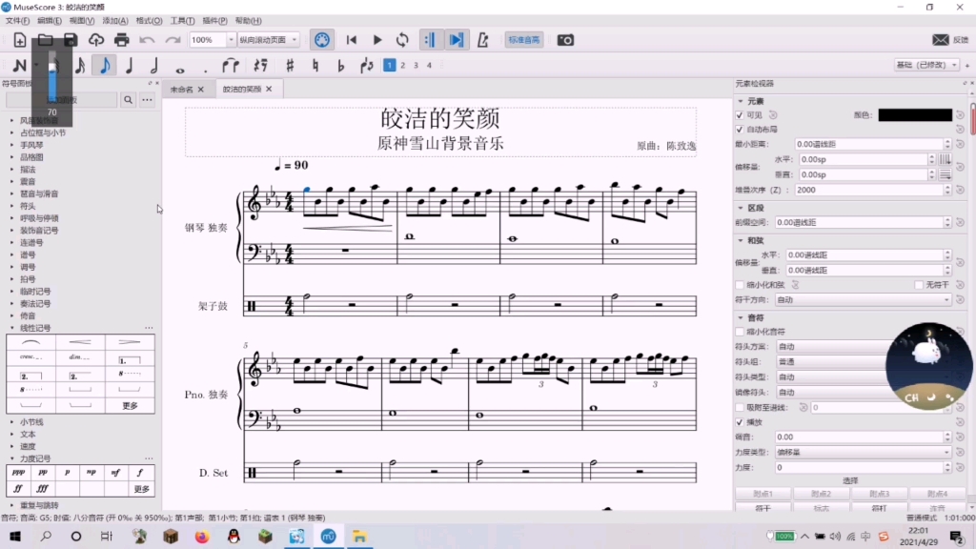Toggle MIDI input button
The image size is (976, 549).
(322, 40)
